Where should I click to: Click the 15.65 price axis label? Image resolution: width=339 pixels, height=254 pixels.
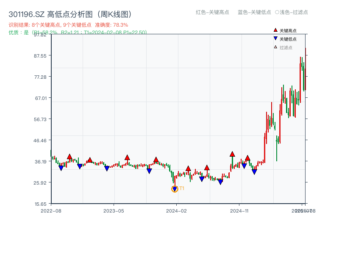click(x=41, y=204)
